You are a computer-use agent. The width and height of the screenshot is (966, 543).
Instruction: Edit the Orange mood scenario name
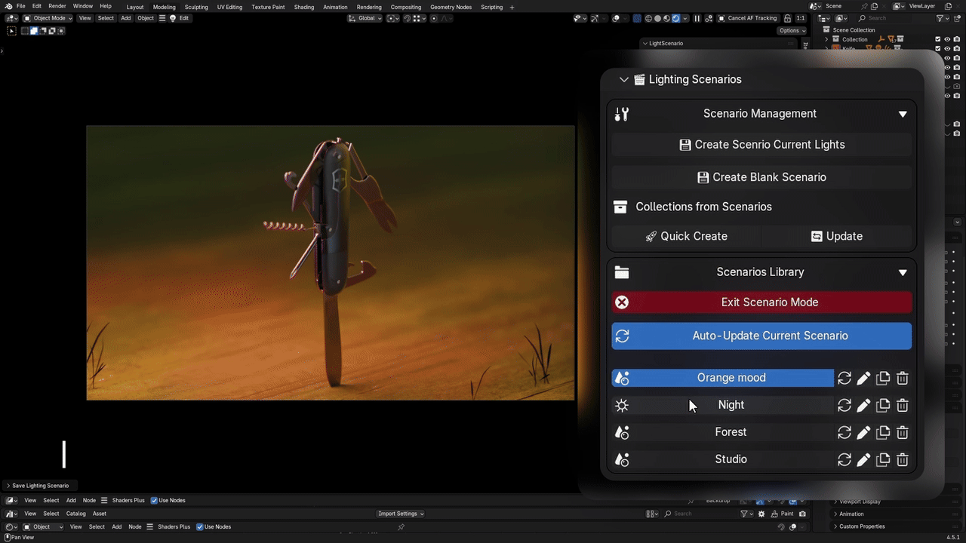863,378
